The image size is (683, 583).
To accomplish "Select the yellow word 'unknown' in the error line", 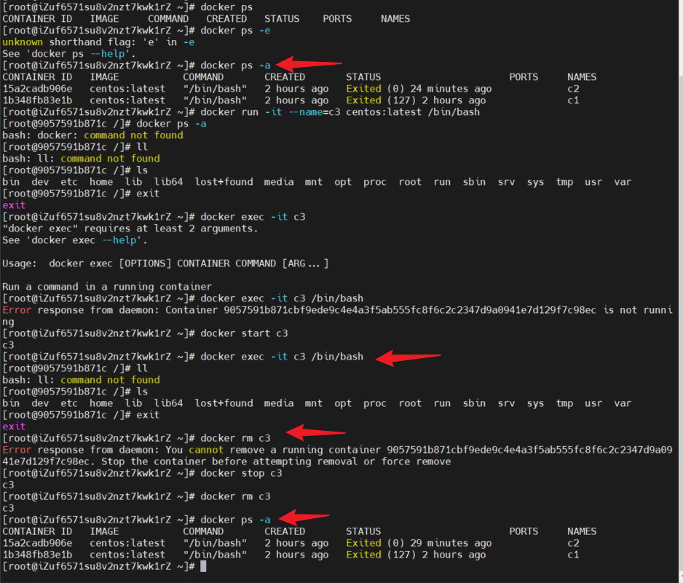I will [x=23, y=42].
